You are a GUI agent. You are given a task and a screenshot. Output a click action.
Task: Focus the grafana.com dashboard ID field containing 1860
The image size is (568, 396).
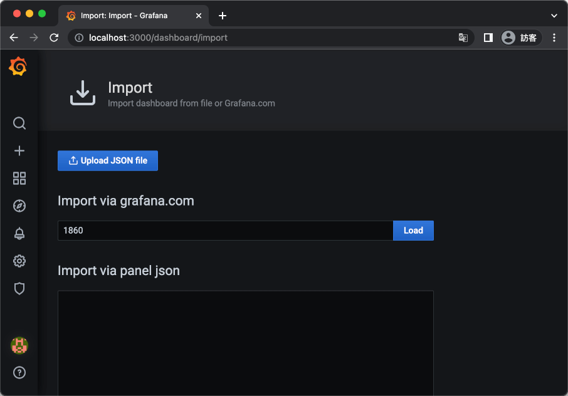(225, 231)
